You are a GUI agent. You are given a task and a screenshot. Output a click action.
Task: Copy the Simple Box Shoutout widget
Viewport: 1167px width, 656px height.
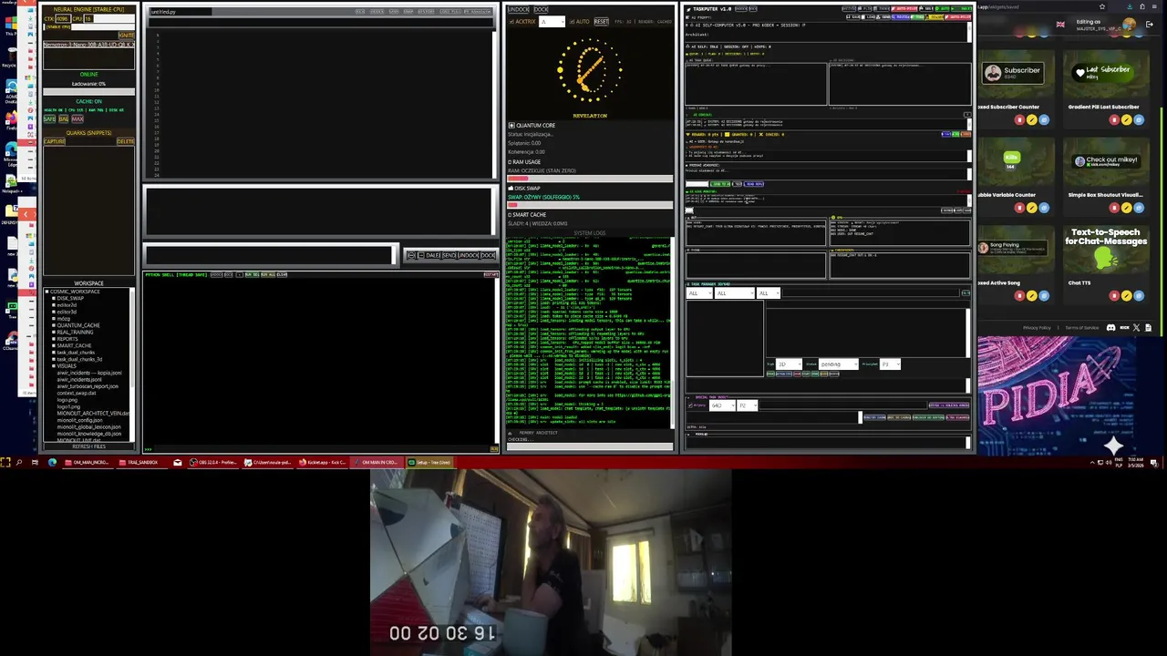click(x=1140, y=208)
